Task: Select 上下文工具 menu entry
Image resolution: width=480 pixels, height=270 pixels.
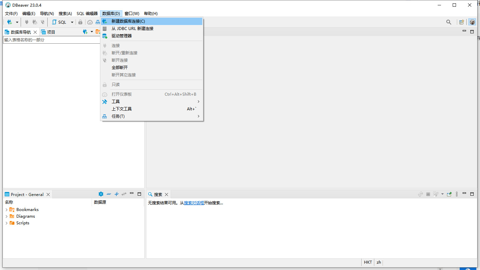Action: pos(152,109)
